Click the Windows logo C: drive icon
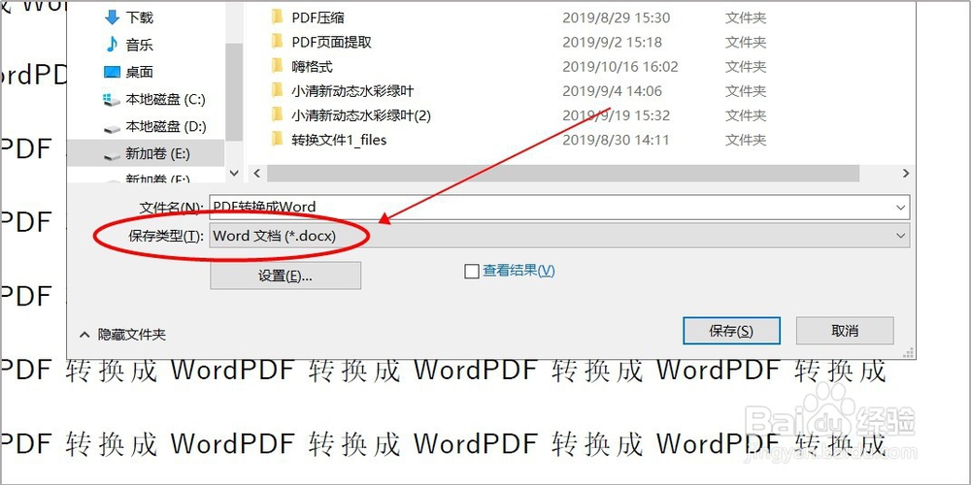This screenshot has width=971, height=485. [x=112, y=100]
